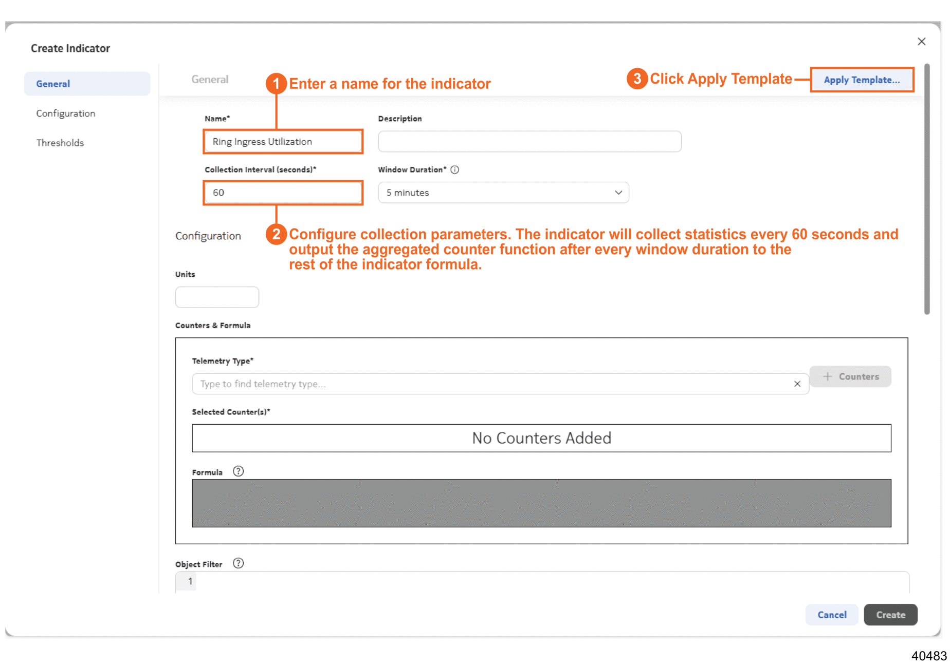Click the Window Duration info icon
Screen dimensions: 950x667
[x=454, y=169]
